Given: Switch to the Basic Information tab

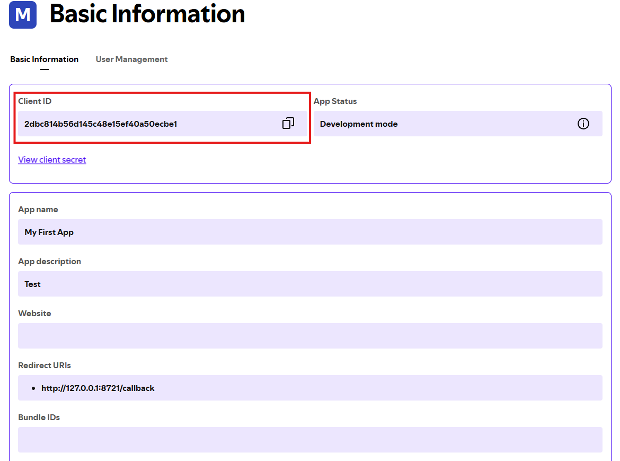Looking at the screenshot, I should point(44,59).
